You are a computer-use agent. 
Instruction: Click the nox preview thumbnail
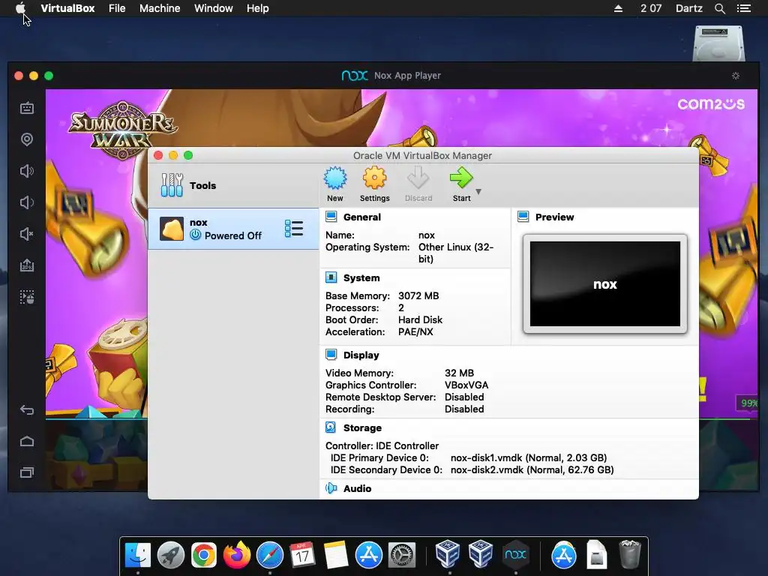[605, 283]
